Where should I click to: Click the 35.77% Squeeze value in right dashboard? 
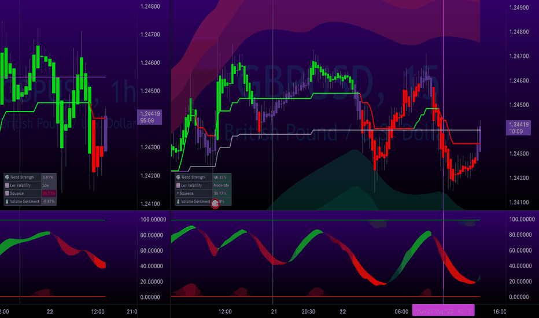[x=220, y=193]
